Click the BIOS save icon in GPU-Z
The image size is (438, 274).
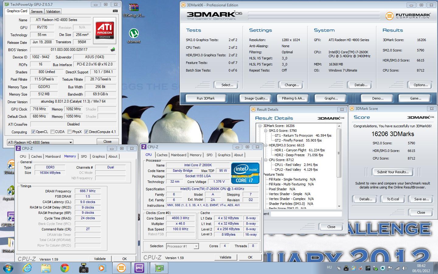[113, 50]
